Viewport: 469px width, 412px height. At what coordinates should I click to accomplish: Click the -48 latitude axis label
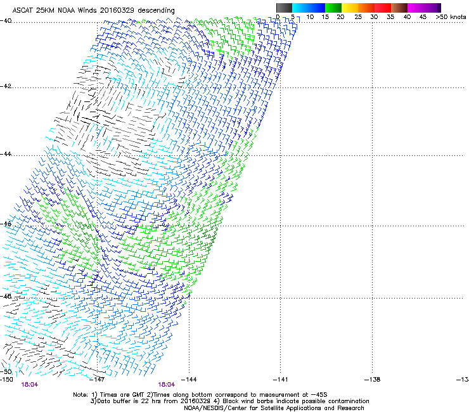[x=6, y=296]
